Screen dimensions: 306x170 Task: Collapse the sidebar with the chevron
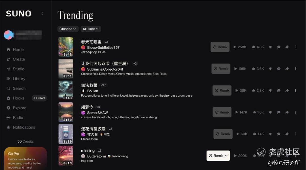point(42,14)
